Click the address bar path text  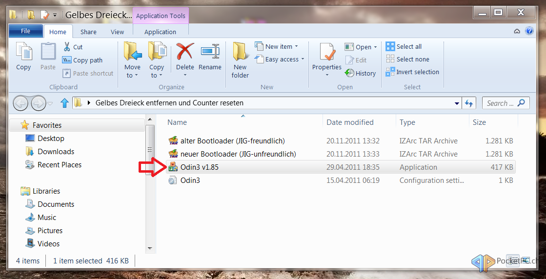point(169,103)
